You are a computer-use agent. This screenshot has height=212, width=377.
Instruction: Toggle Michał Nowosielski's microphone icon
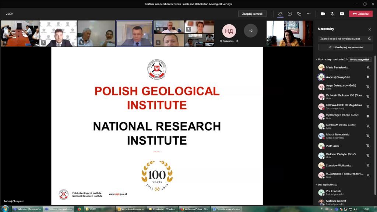click(x=368, y=136)
